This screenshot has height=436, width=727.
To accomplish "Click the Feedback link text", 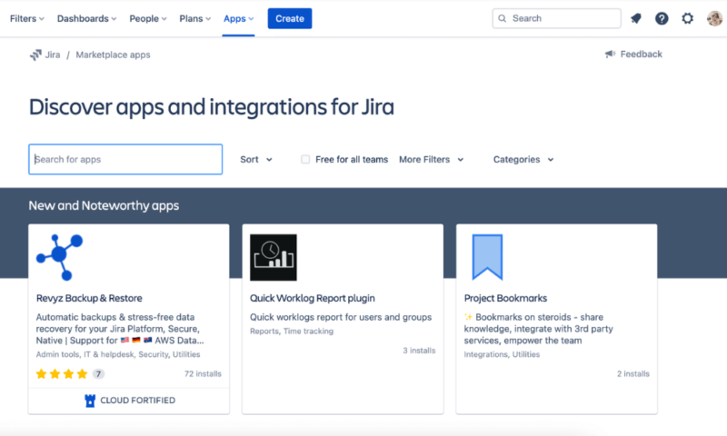I will pos(642,54).
